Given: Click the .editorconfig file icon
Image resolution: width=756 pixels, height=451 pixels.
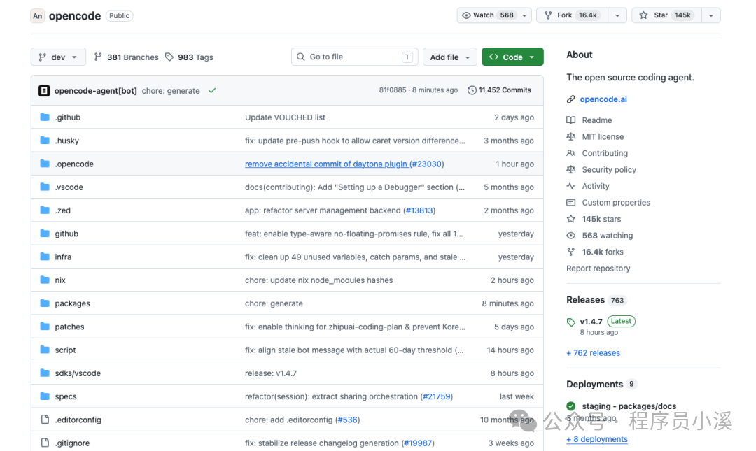Looking at the screenshot, I should (45, 420).
